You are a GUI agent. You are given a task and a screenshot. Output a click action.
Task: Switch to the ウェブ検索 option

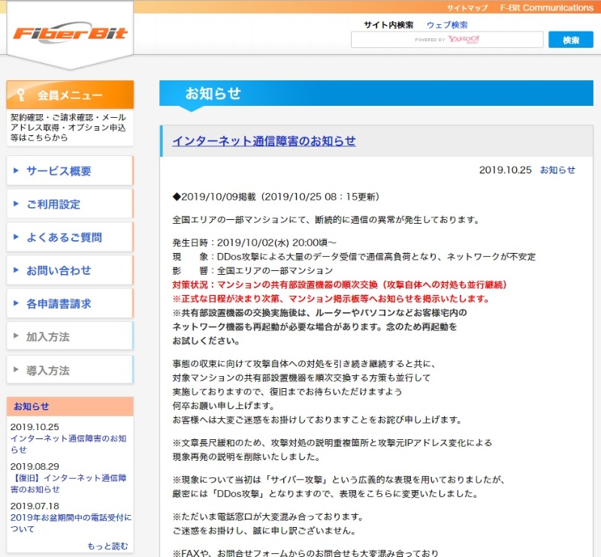pos(447,25)
